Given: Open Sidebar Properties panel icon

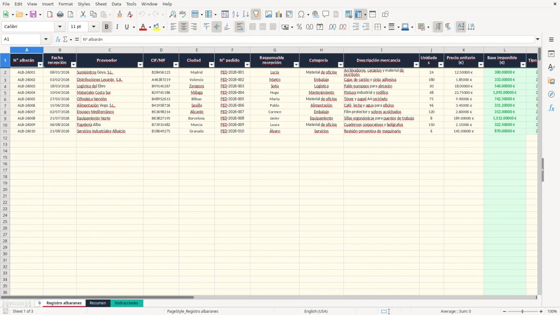Looking at the screenshot, I should click(551, 54).
